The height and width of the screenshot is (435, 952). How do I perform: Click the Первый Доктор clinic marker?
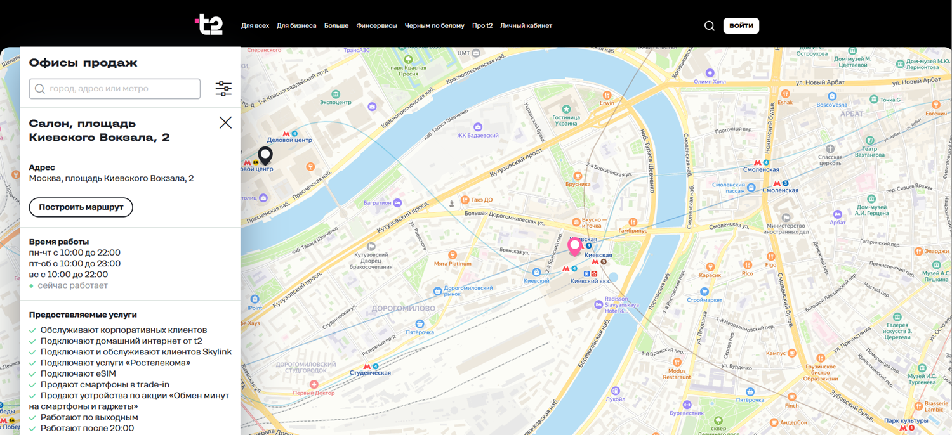tap(314, 384)
